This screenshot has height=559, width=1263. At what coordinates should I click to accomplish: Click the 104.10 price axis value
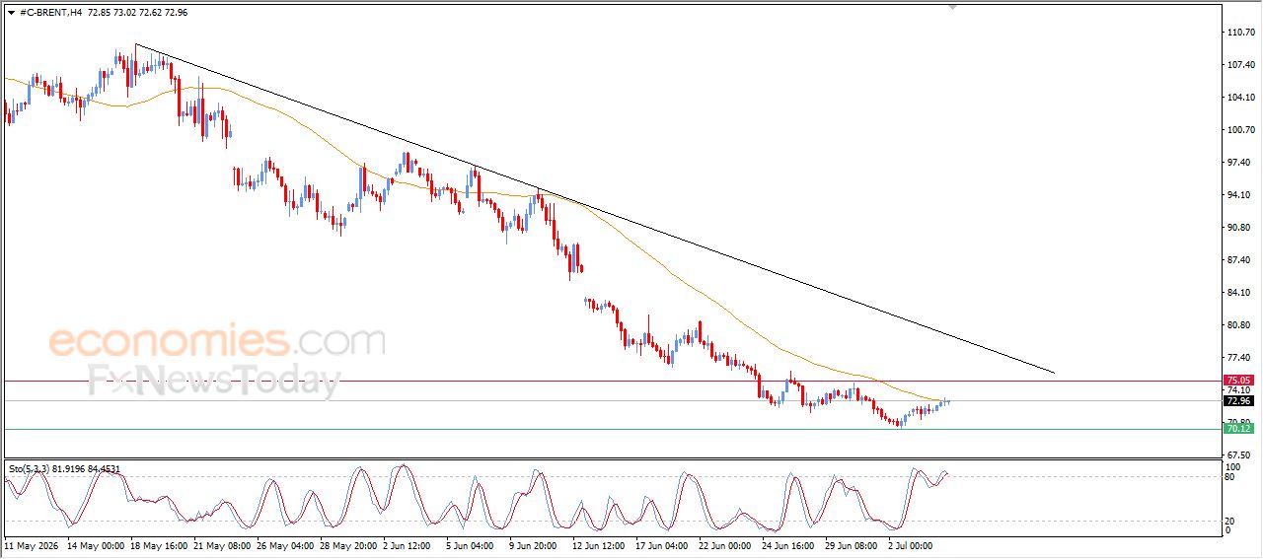[x=1240, y=98]
